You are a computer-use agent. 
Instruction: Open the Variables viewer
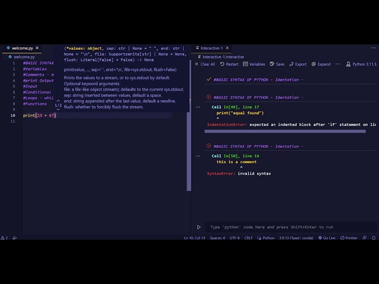(x=254, y=64)
